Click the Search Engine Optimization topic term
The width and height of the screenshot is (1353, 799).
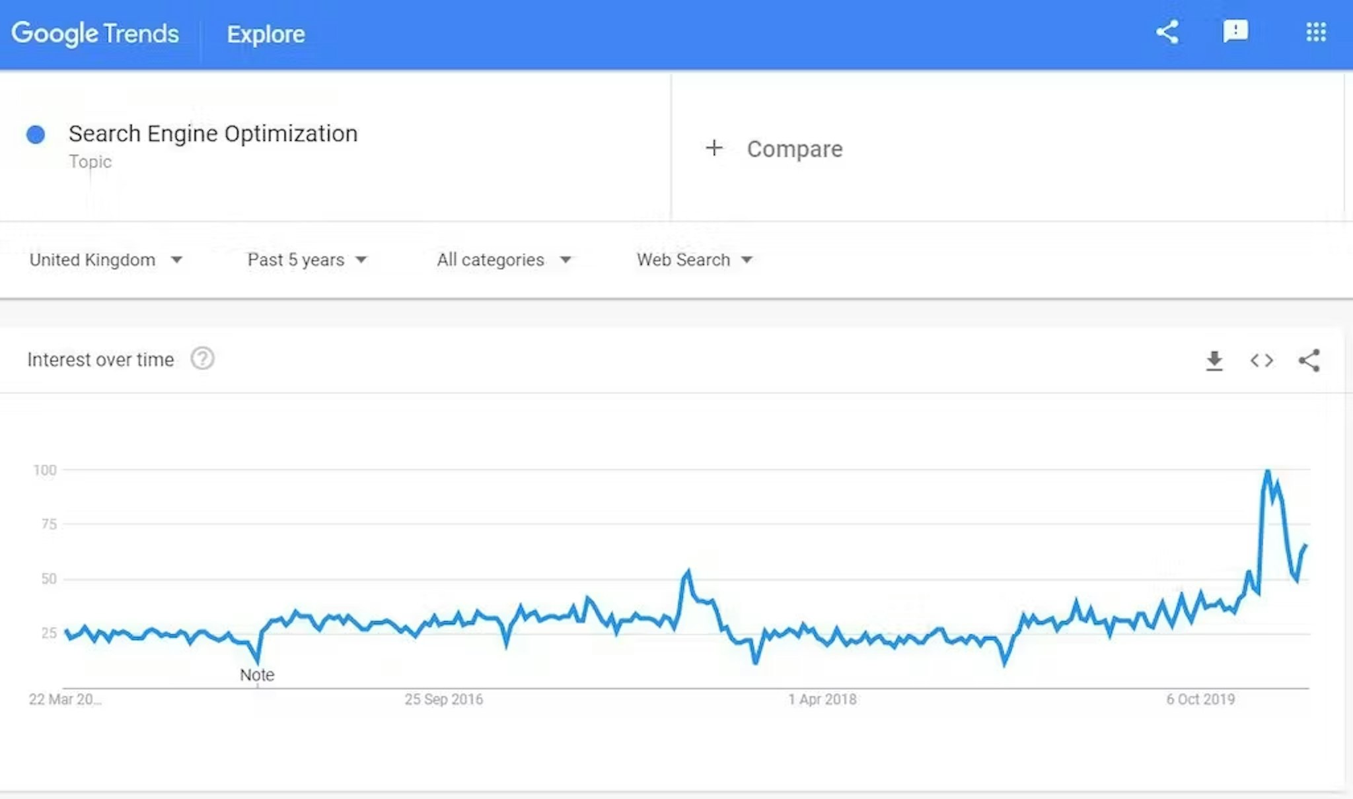click(213, 134)
